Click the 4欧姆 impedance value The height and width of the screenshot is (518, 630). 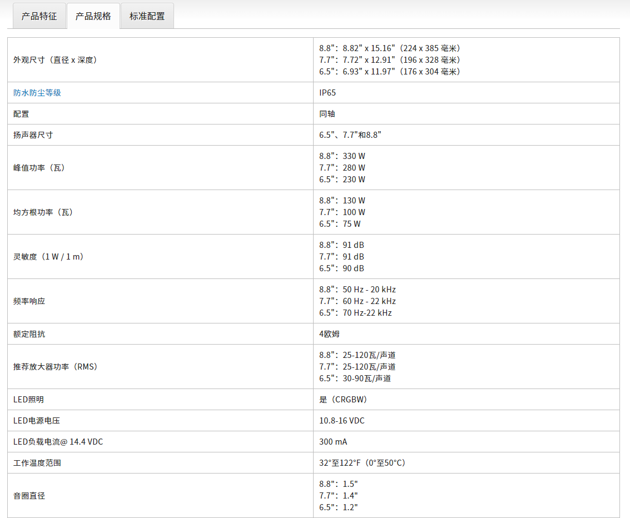click(329, 334)
